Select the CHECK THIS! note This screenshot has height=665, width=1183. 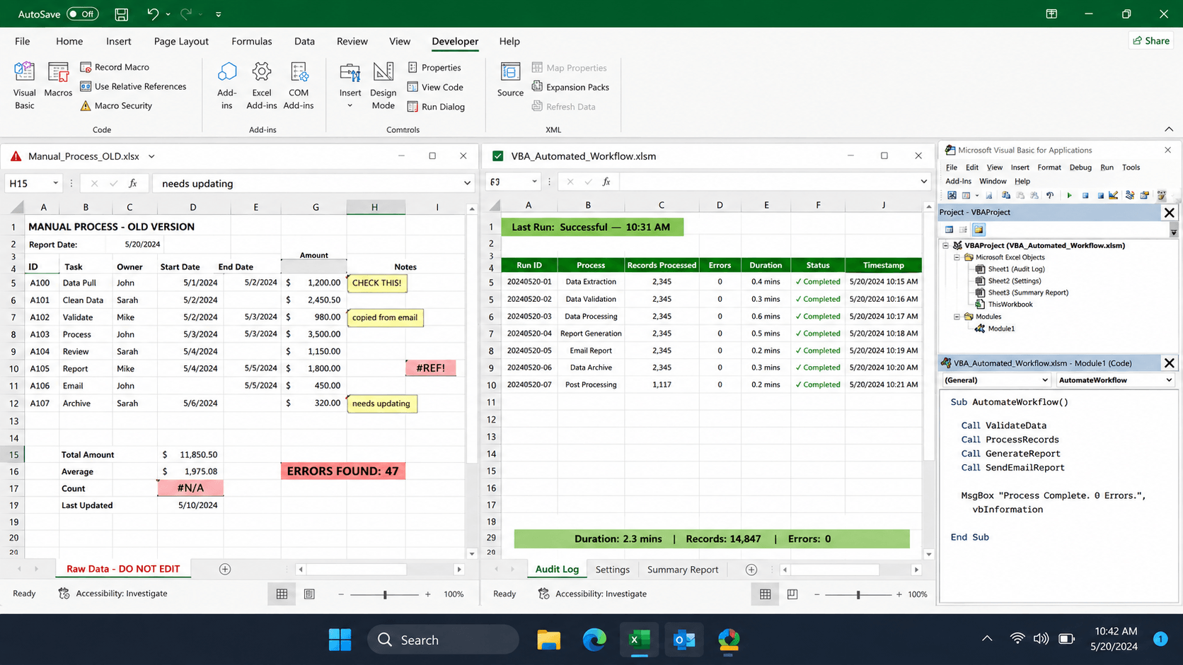[377, 283]
